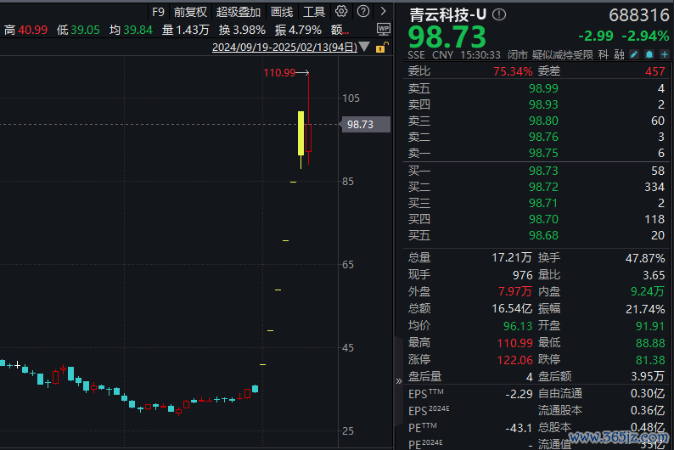Click 委比 value 75.34%
The image size is (674, 450).
tap(513, 71)
